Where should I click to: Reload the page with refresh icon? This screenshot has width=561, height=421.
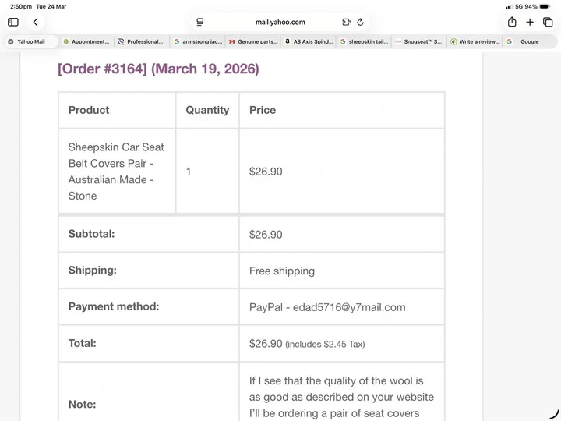point(360,22)
